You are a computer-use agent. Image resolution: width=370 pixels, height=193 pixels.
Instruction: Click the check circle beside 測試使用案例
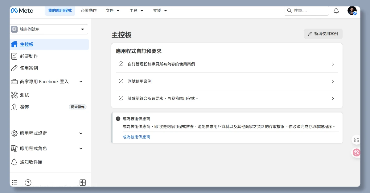(121, 81)
